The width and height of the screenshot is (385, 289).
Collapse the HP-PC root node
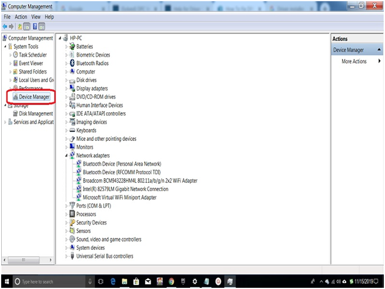[60, 38]
